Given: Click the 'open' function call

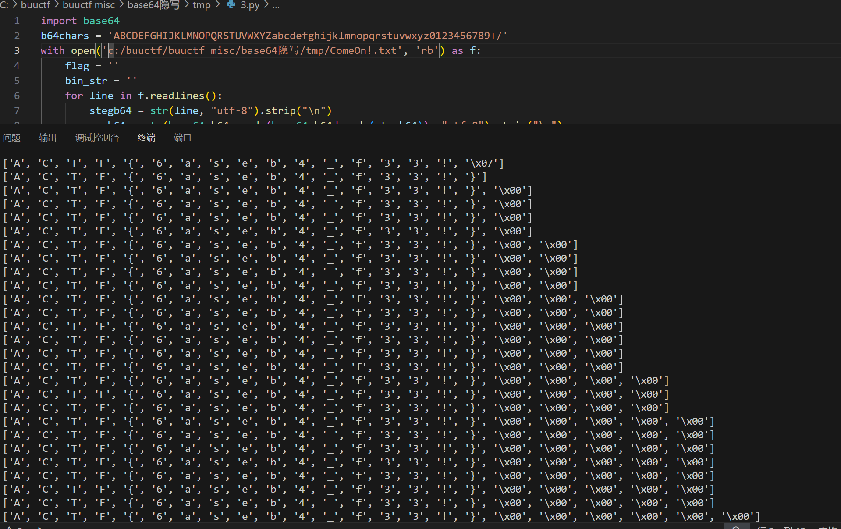Looking at the screenshot, I should click(83, 50).
